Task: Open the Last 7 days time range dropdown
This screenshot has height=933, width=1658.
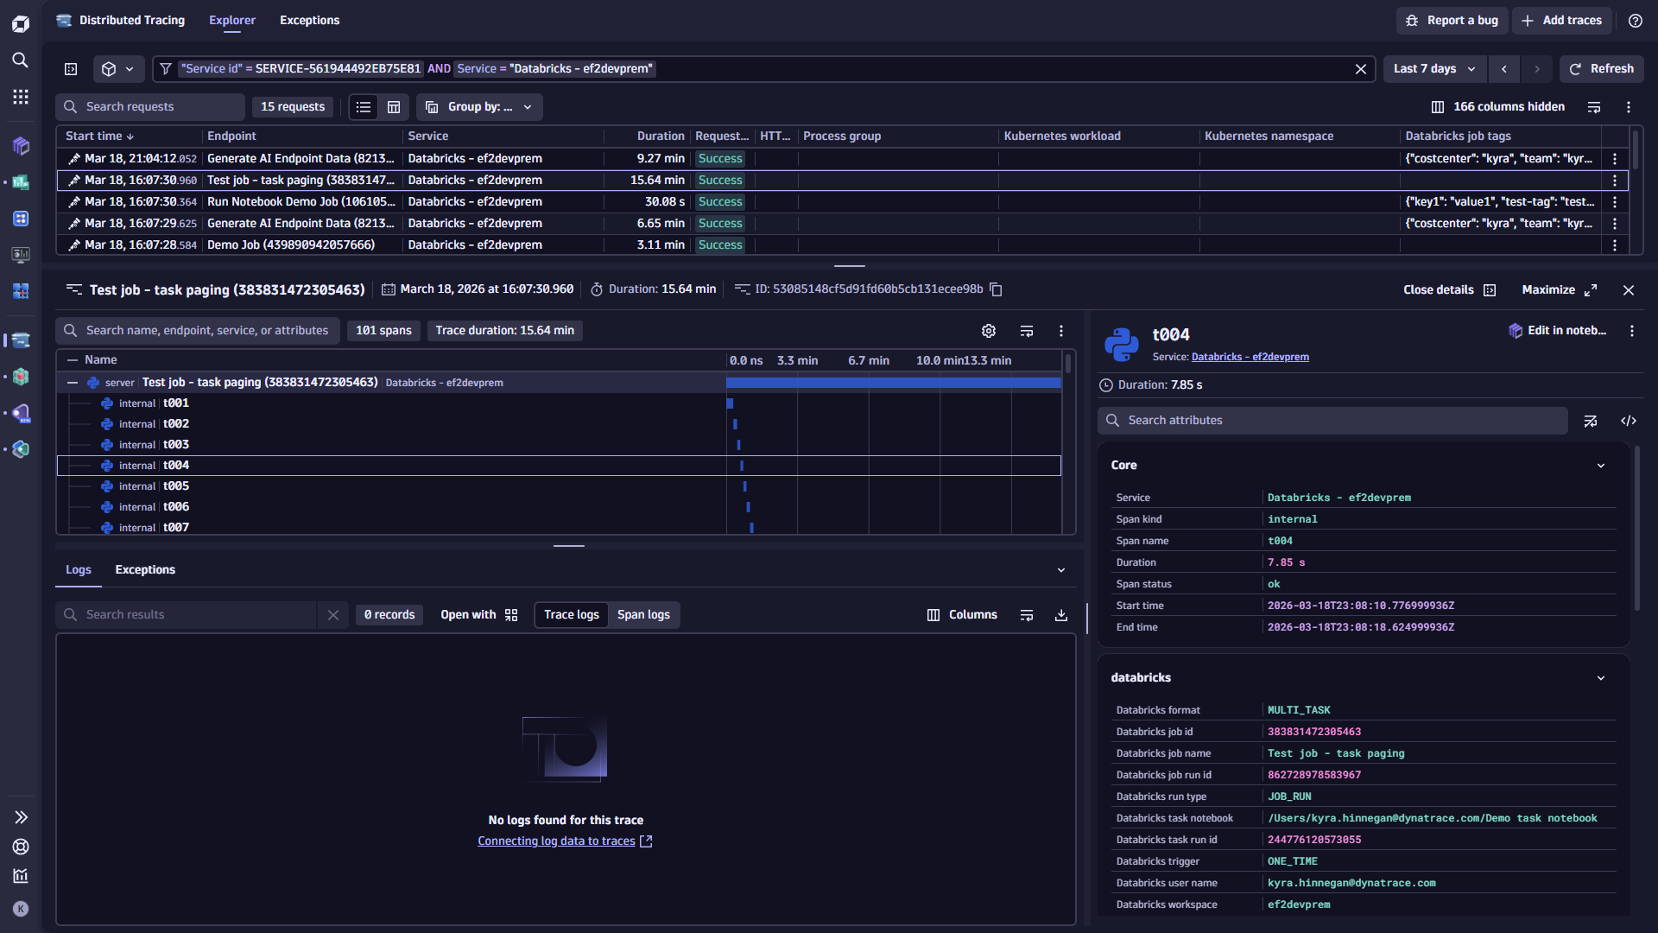Action: (1433, 68)
